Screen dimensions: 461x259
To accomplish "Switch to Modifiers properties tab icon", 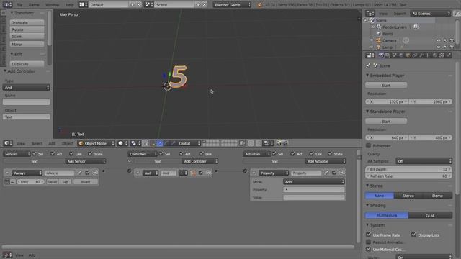I will 421,55.
